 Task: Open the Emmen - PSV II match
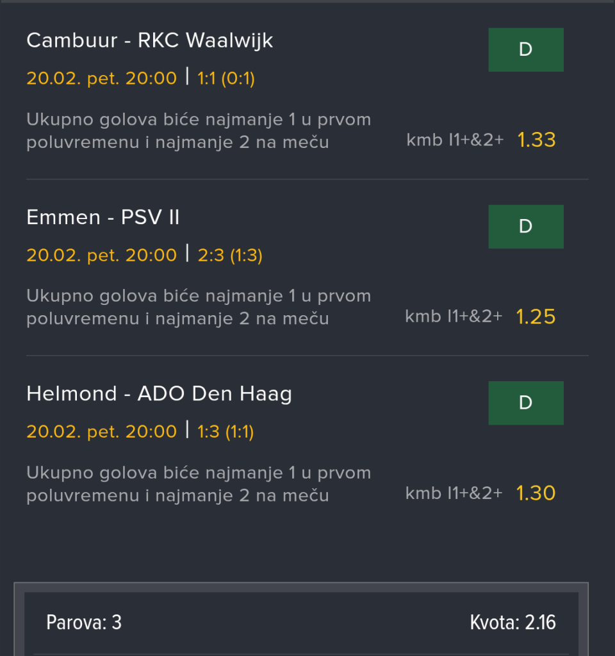[x=103, y=218]
